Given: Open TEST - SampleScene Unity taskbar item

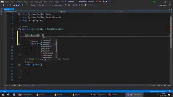Looking at the screenshot, I should pos(98,95).
